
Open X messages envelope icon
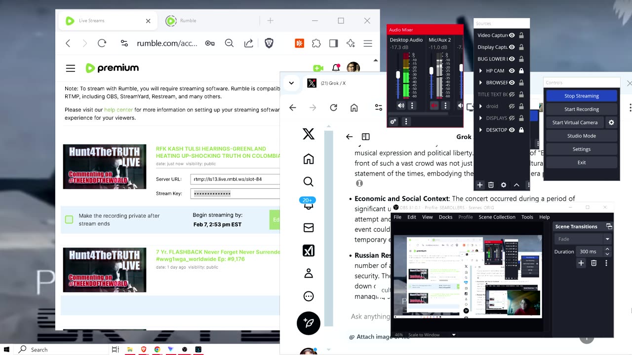click(x=309, y=228)
